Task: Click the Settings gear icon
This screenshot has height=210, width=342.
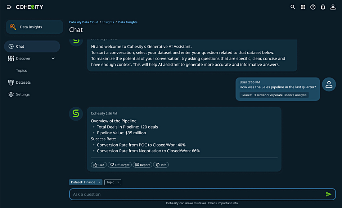Action: pyautogui.click(x=11, y=94)
